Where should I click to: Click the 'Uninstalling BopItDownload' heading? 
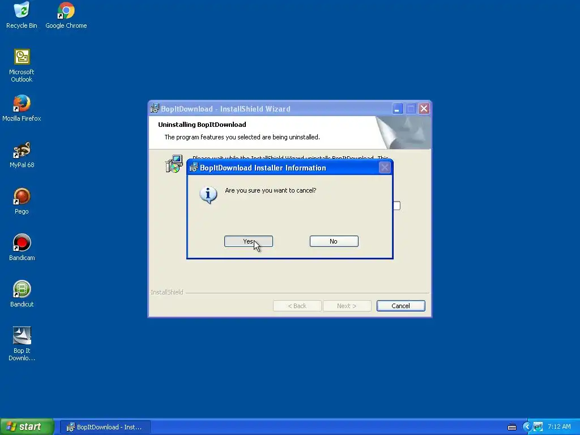point(202,125)
